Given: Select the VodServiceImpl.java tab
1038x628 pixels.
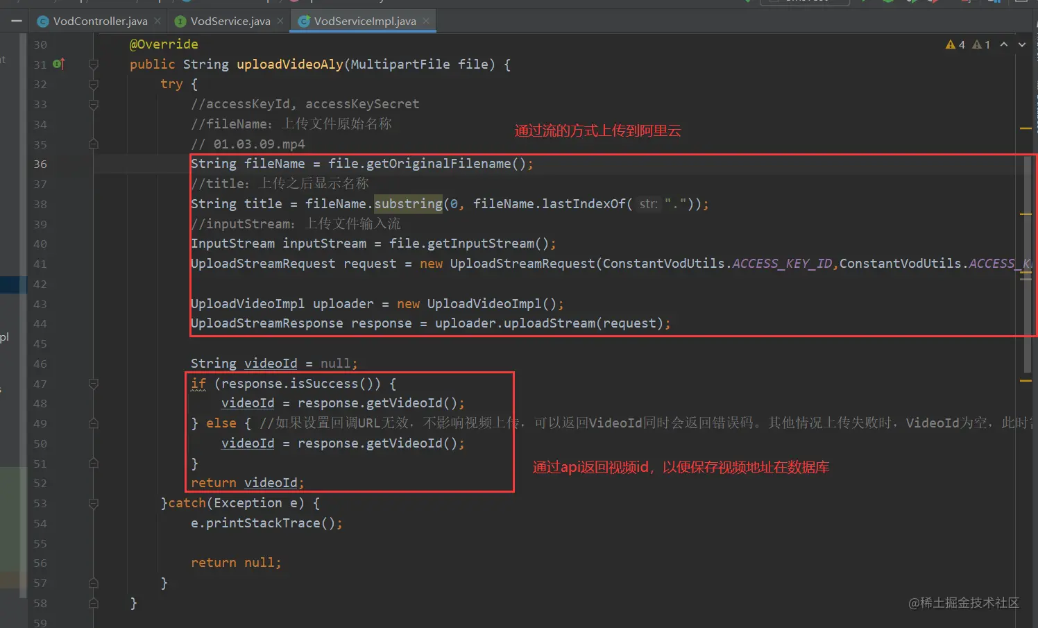Looking at the screenshot, I should point(365,21).
